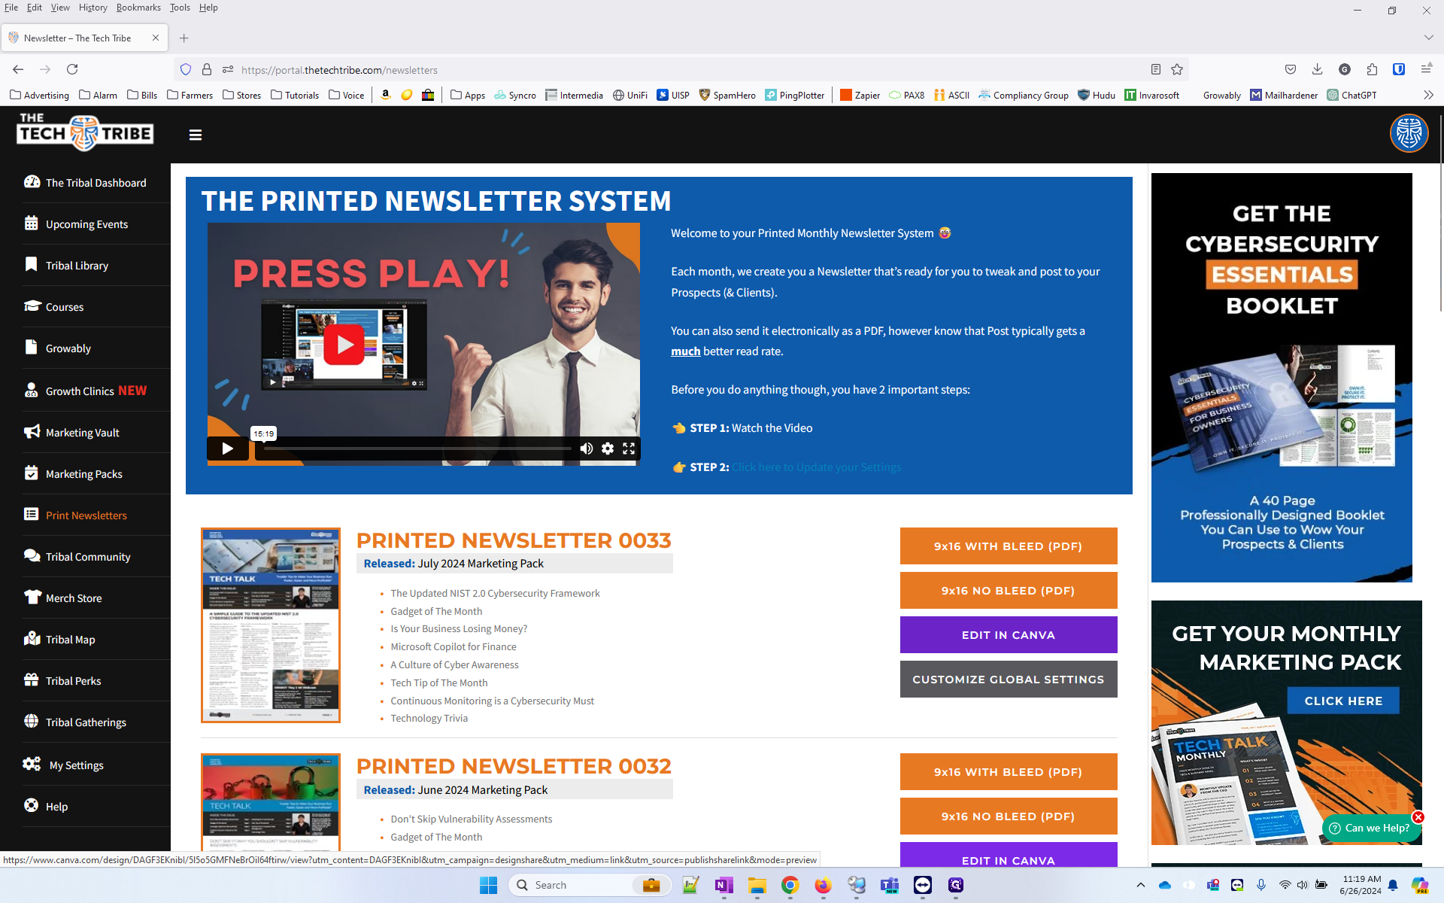Open the Bookmarks menu
The height and width of the screenshot is (903, 1444).
[138, 8]
